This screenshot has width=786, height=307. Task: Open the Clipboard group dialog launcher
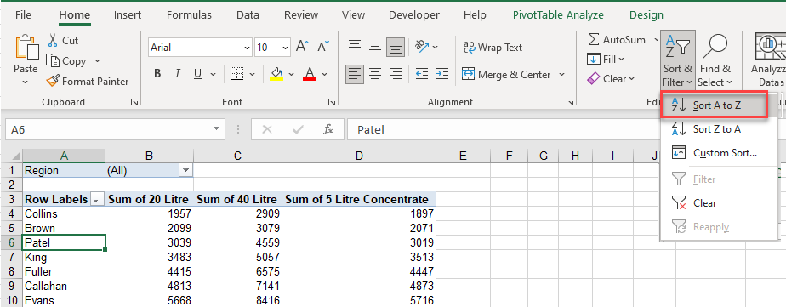(x=134, y=102)
